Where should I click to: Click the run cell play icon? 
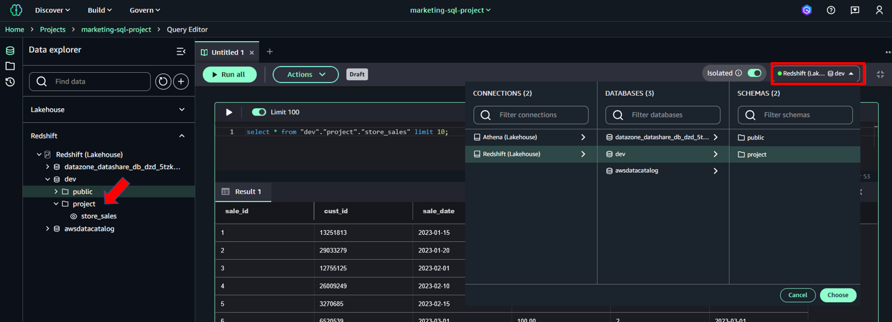click(229, 112)
